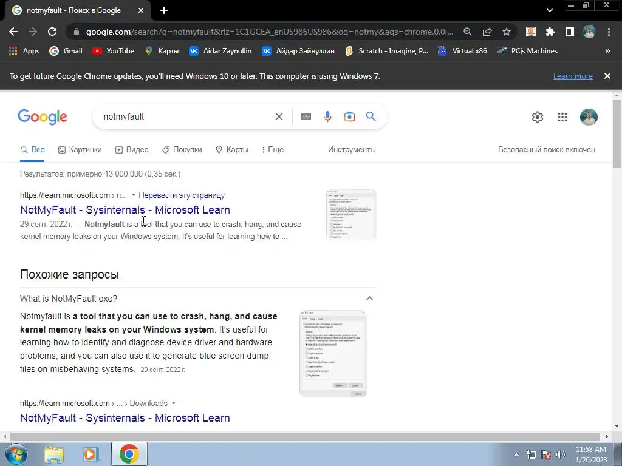622x466 pixels.
Task: Dismiss the Chrome update banner
Action: pos(607,76)
